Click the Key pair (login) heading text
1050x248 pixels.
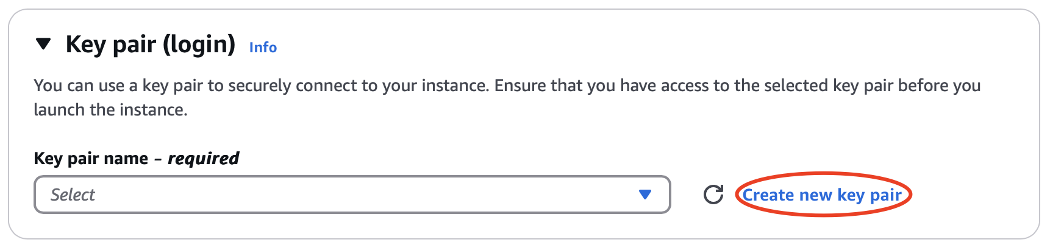151,44
